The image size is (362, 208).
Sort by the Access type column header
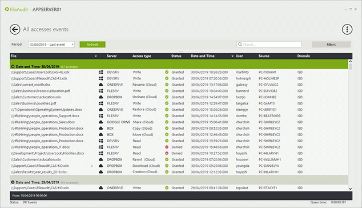click(x=142, y=56)
